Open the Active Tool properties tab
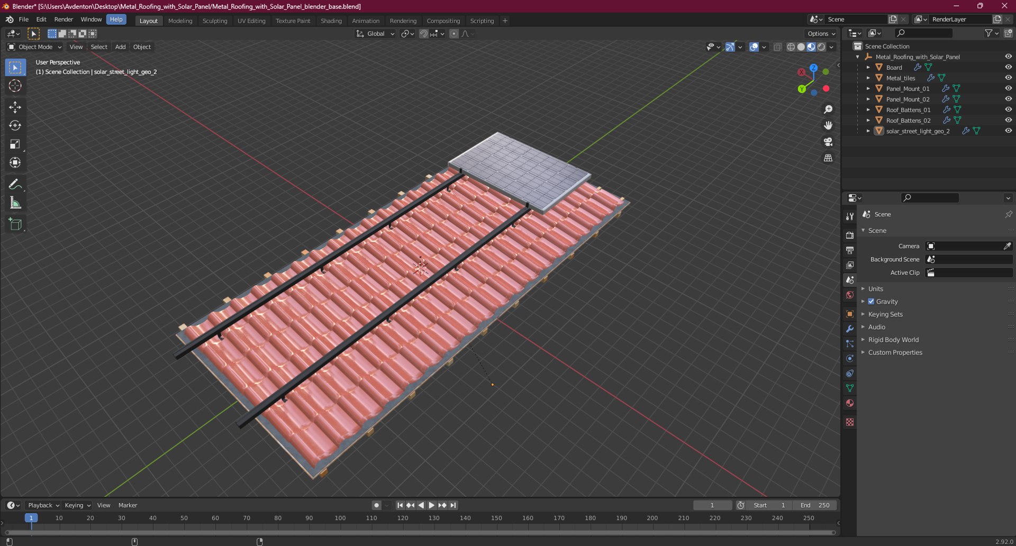1016x546 pixels. tap(850, 216)
